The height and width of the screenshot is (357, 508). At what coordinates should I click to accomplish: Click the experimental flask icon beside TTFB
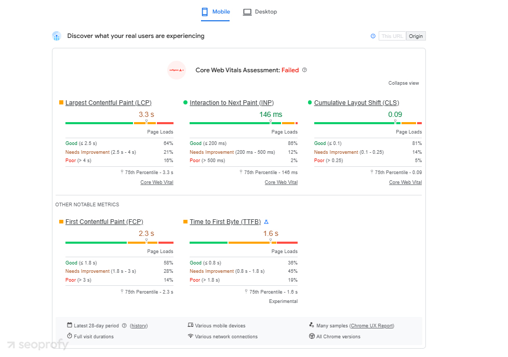(x=266, y=222)
